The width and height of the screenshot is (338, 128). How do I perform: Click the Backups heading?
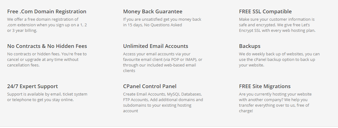click(x=250, y=46)
